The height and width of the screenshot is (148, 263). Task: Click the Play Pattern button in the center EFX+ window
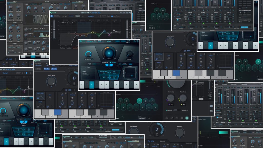click(x=109, y=65)
